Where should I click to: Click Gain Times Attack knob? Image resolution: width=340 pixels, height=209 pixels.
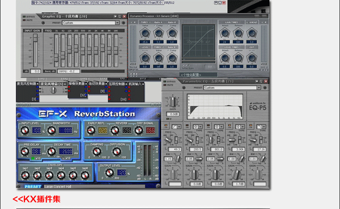[x=225, y=33]
